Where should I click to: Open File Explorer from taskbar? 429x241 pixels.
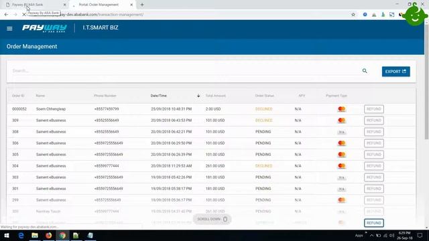click(35, 236)
